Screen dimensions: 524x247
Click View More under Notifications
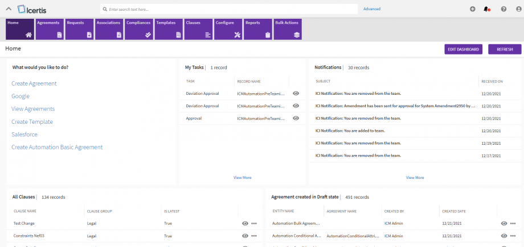(x=415, y=178)
